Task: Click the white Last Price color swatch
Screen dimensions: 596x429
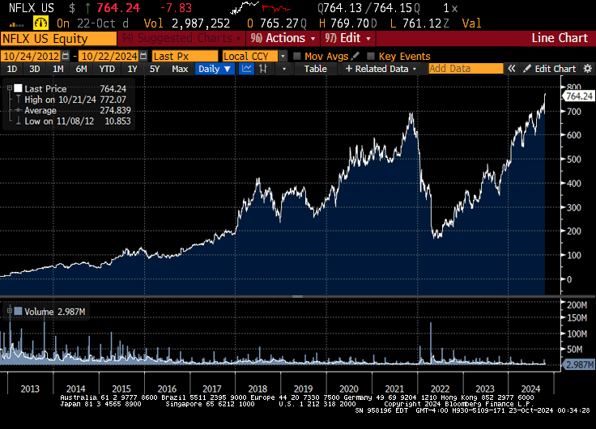Action: (x=19, y=88)
